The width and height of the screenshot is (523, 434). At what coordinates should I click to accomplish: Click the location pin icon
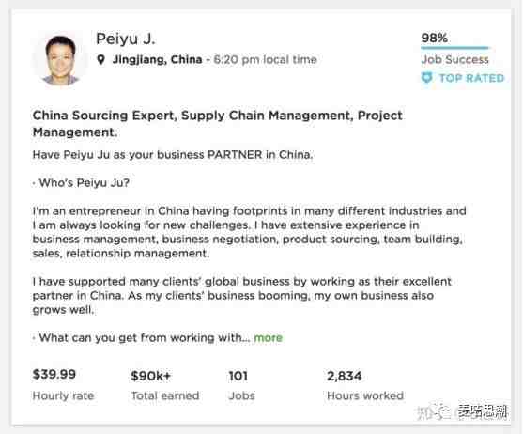pos(100,60)
